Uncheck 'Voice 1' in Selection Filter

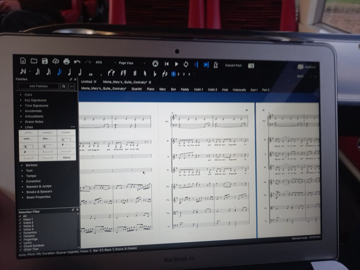click(x=20, y=220)
